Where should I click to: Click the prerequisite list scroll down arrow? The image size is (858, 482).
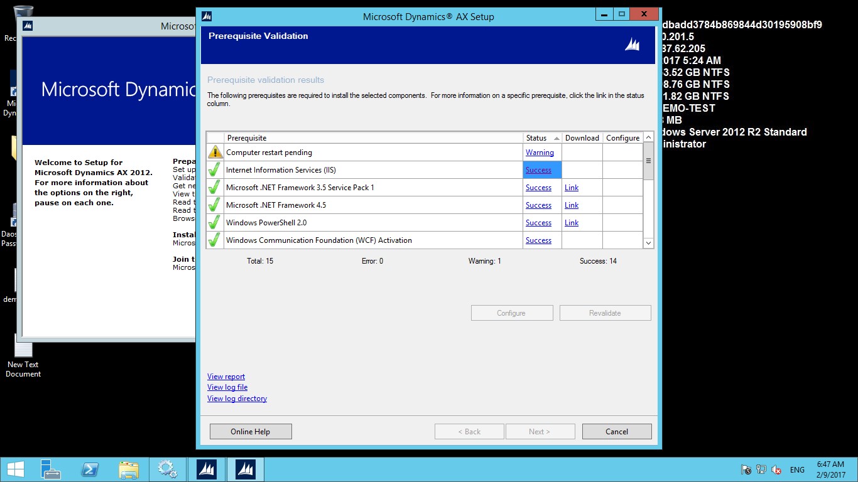pyautogui.click(x=648, y=242)
